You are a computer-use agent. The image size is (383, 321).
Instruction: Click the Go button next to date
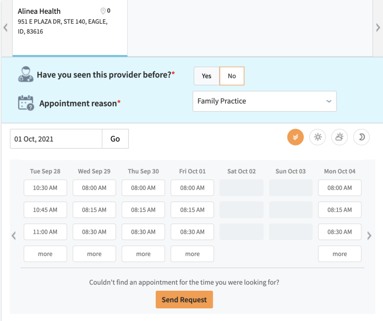(115, 139)
